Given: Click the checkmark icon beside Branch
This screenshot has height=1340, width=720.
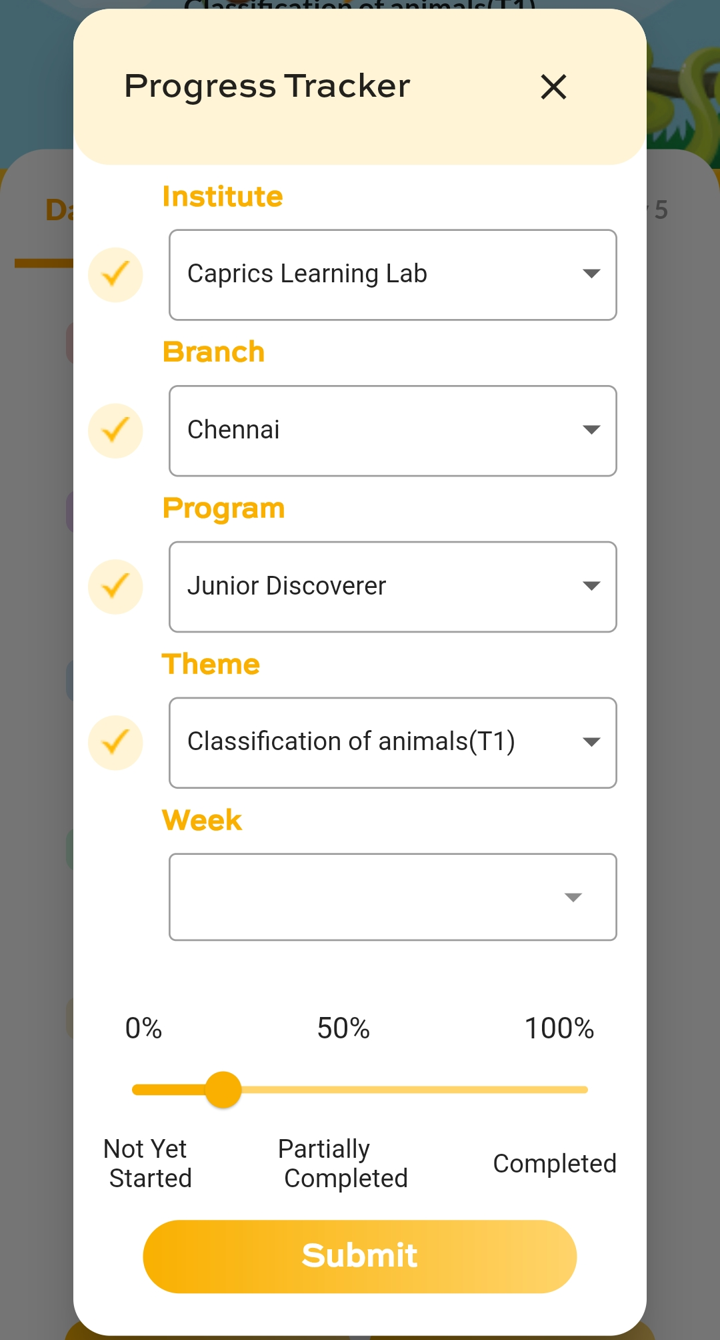Looking at the screenshot, I should tap(115, 430).
